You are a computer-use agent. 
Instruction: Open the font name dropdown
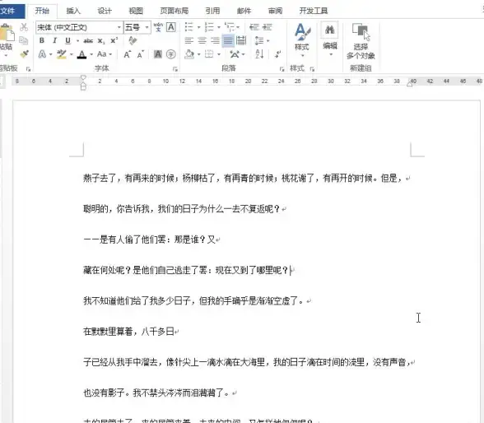point(119,27)
